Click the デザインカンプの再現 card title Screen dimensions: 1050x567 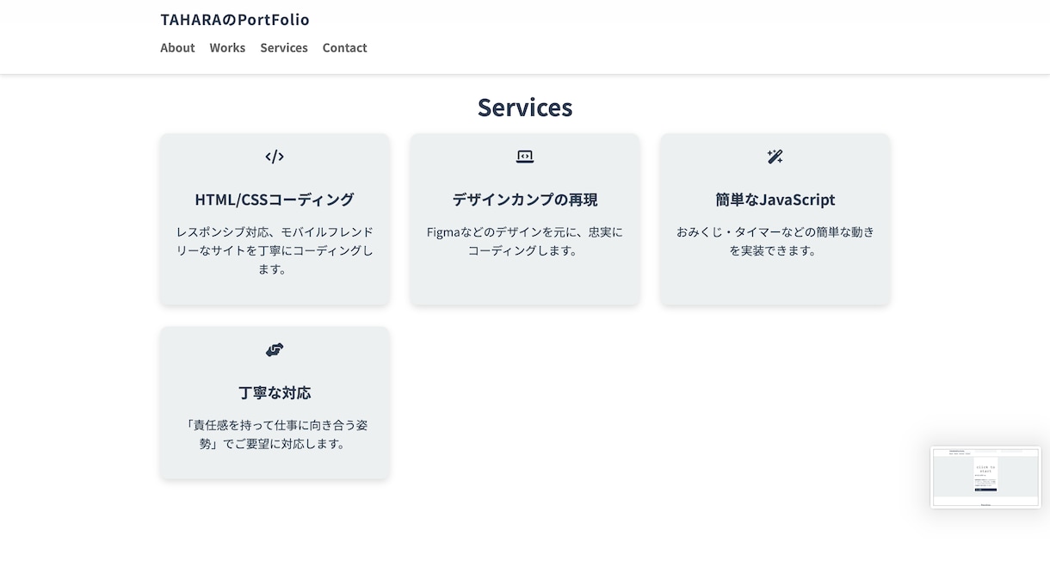(x=525, y=200)
